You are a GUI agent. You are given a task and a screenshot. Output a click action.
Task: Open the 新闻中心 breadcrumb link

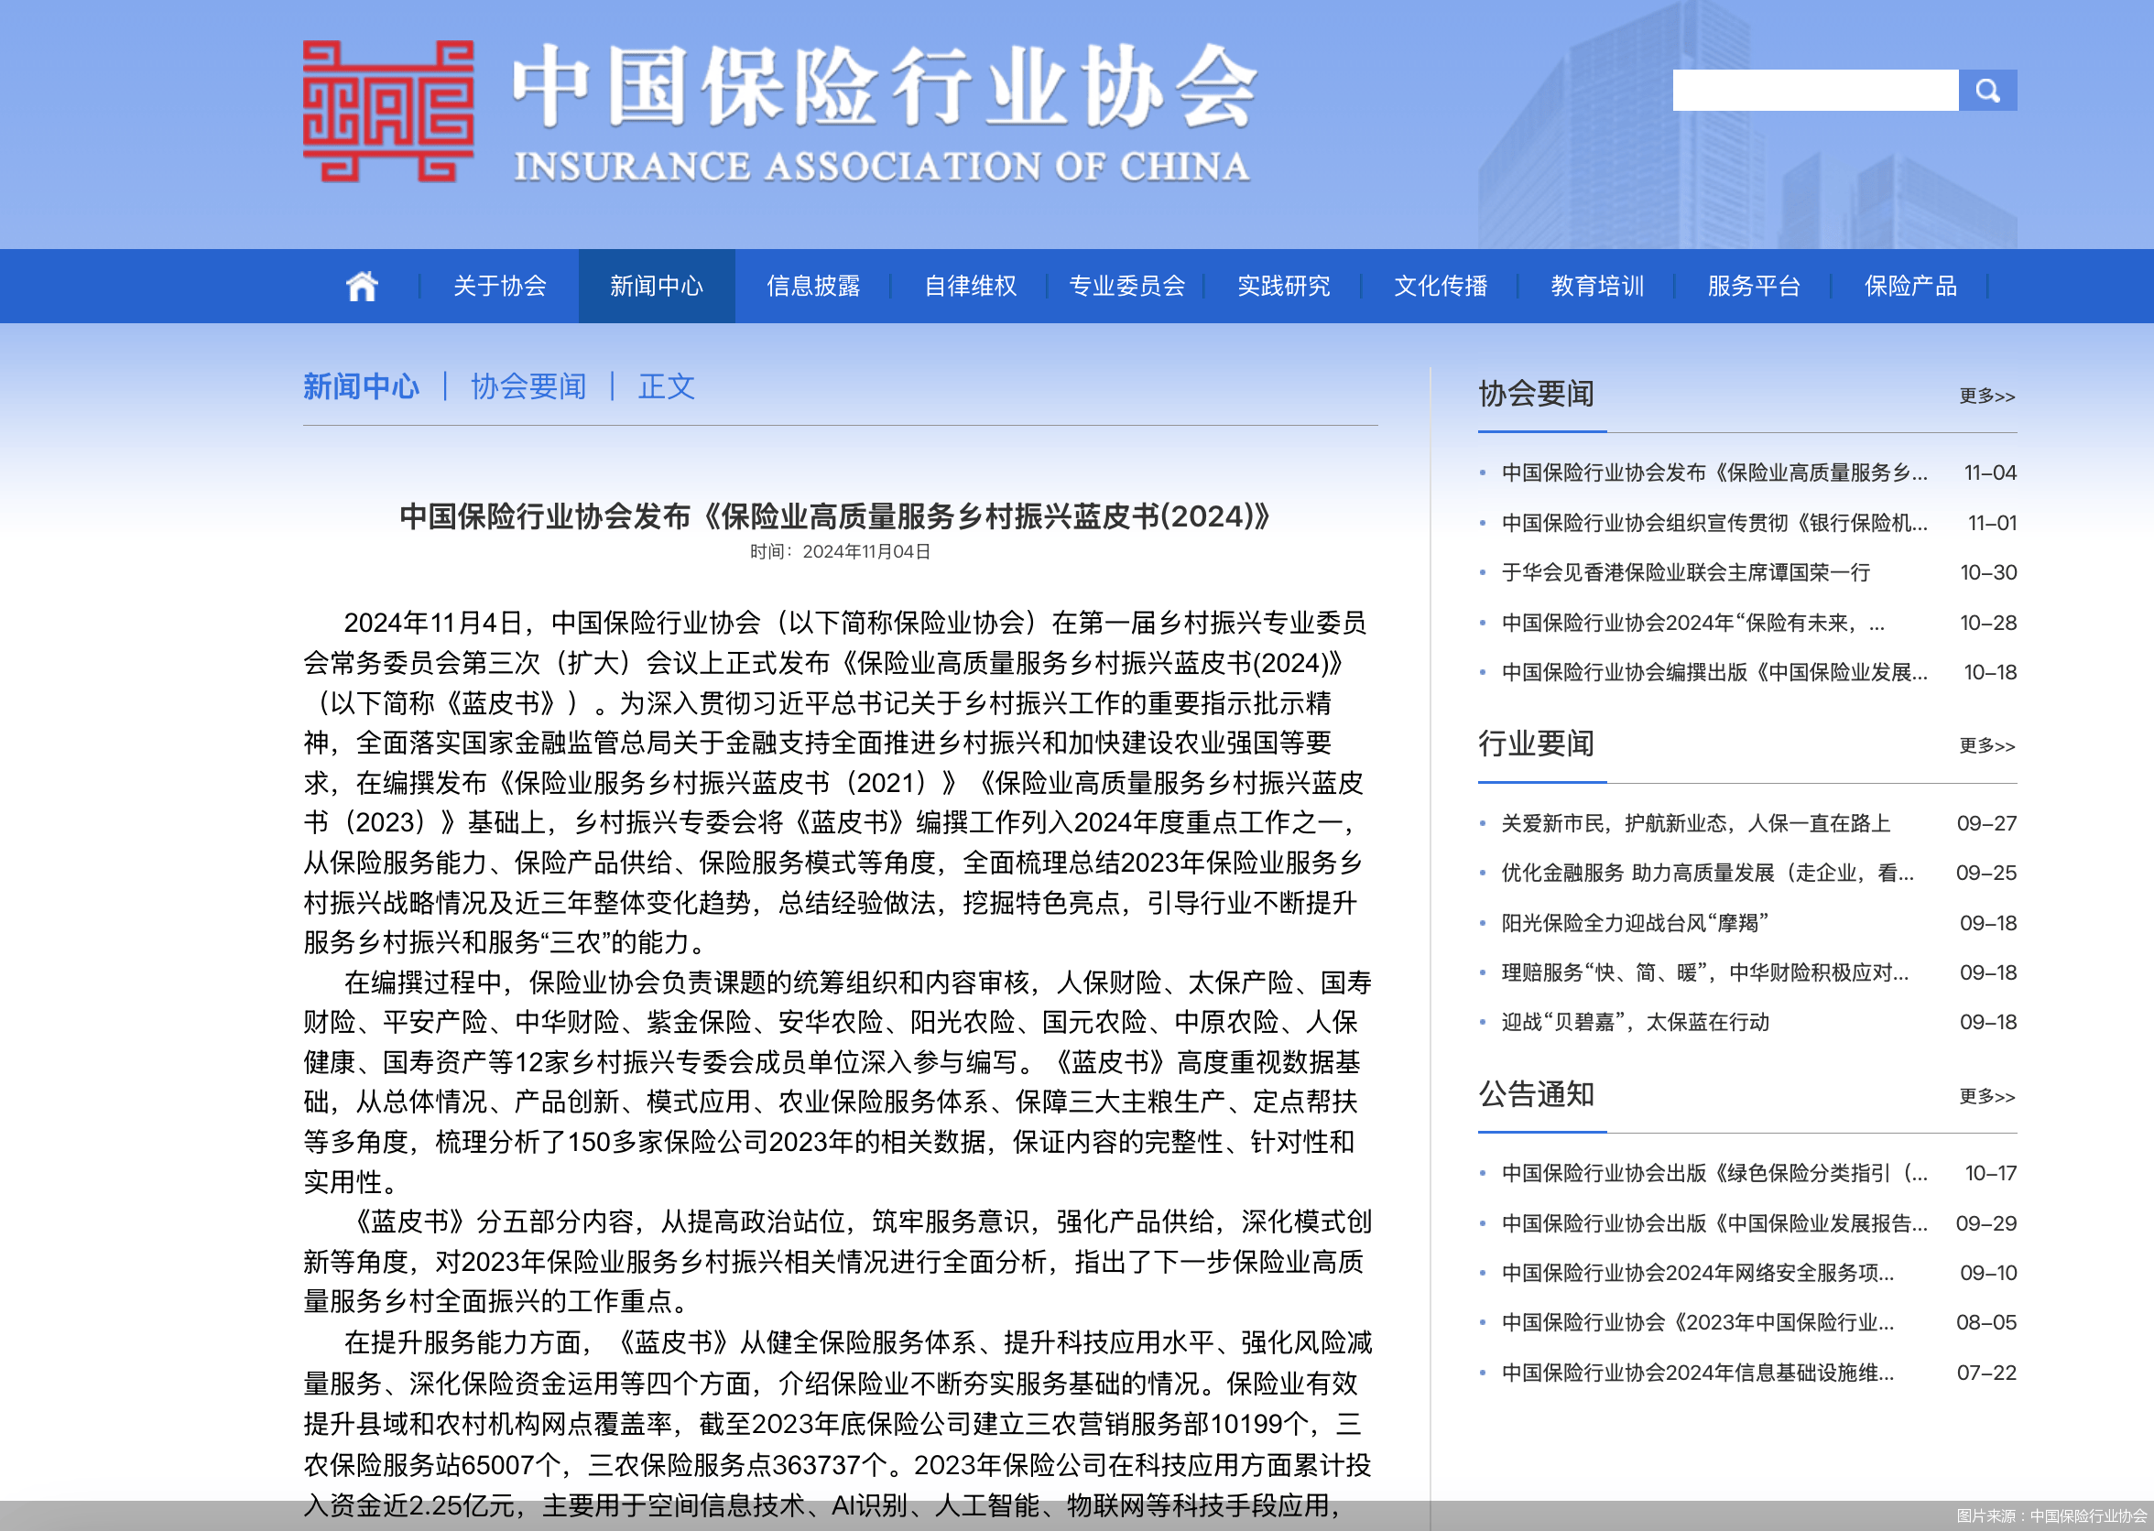361,385
